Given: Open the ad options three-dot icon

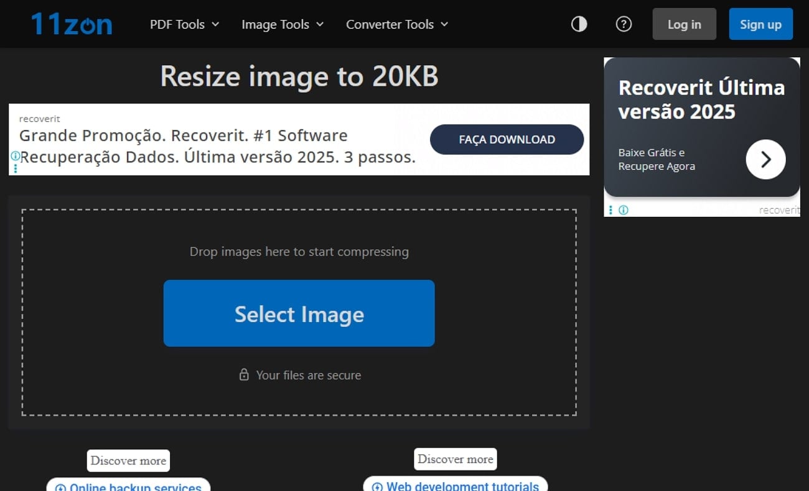Looking at the screenshot, I should [14, 167].
